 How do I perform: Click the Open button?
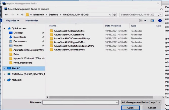[130, 108]
